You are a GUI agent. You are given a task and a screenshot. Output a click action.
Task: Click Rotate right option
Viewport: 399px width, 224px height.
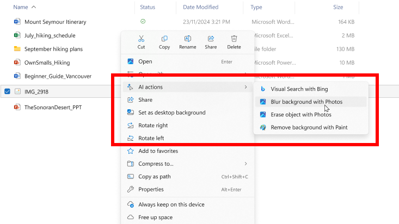153,126
